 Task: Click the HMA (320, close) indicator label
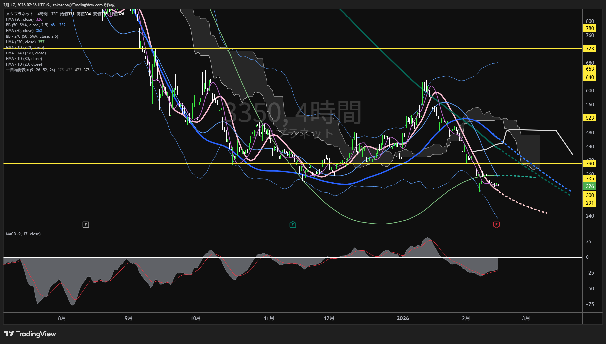[21, 42]
